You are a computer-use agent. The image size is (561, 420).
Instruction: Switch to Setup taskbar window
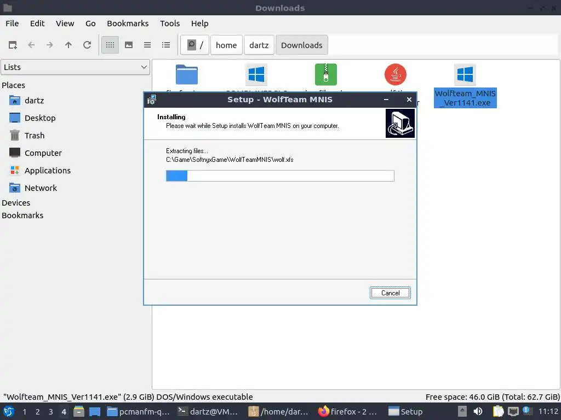click(406, 411)
